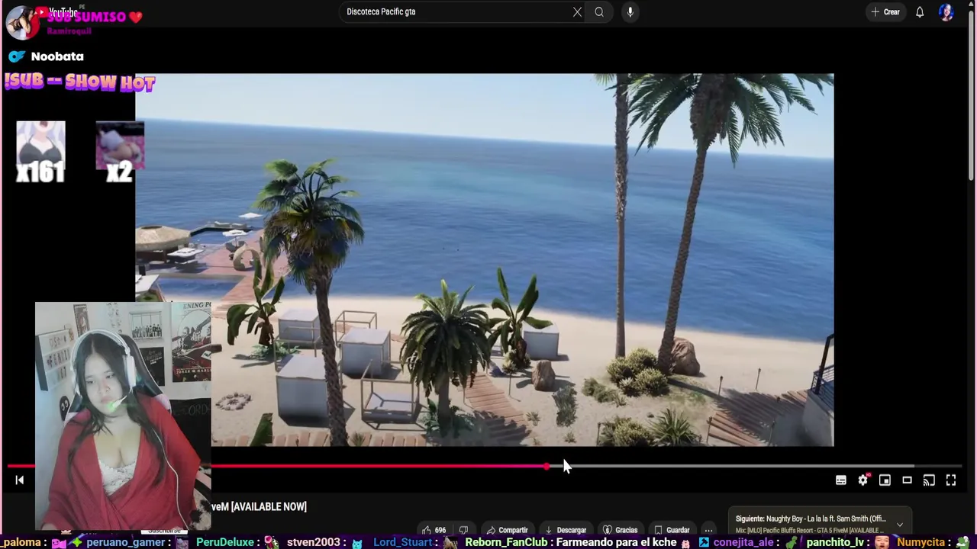
Task: Click the x2 emote thumbnail
Action: point(120,151)
